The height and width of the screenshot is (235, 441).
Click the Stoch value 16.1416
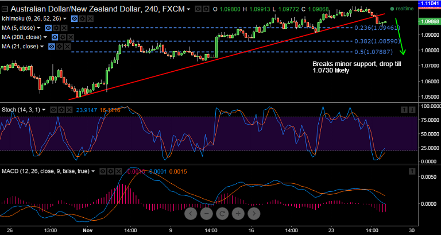pos(110,110)
